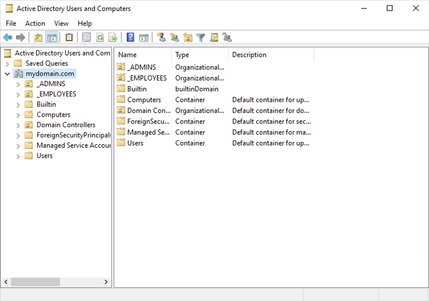429x301 pixels.
Task: Expand the Builtin node in the tree
Action: 18,105
